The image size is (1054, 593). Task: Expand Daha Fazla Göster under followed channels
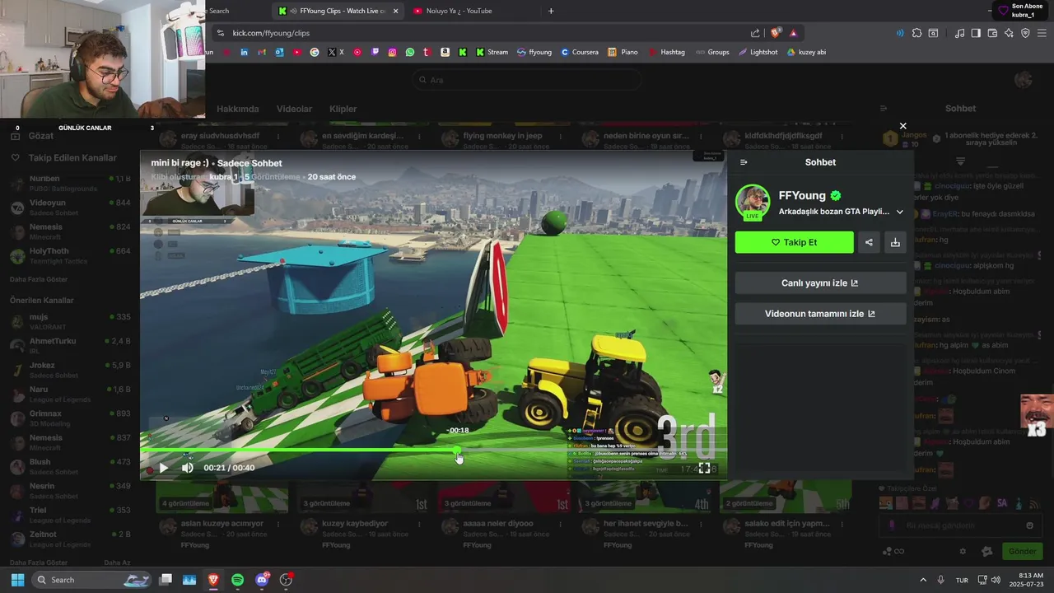tap(39, 279)
